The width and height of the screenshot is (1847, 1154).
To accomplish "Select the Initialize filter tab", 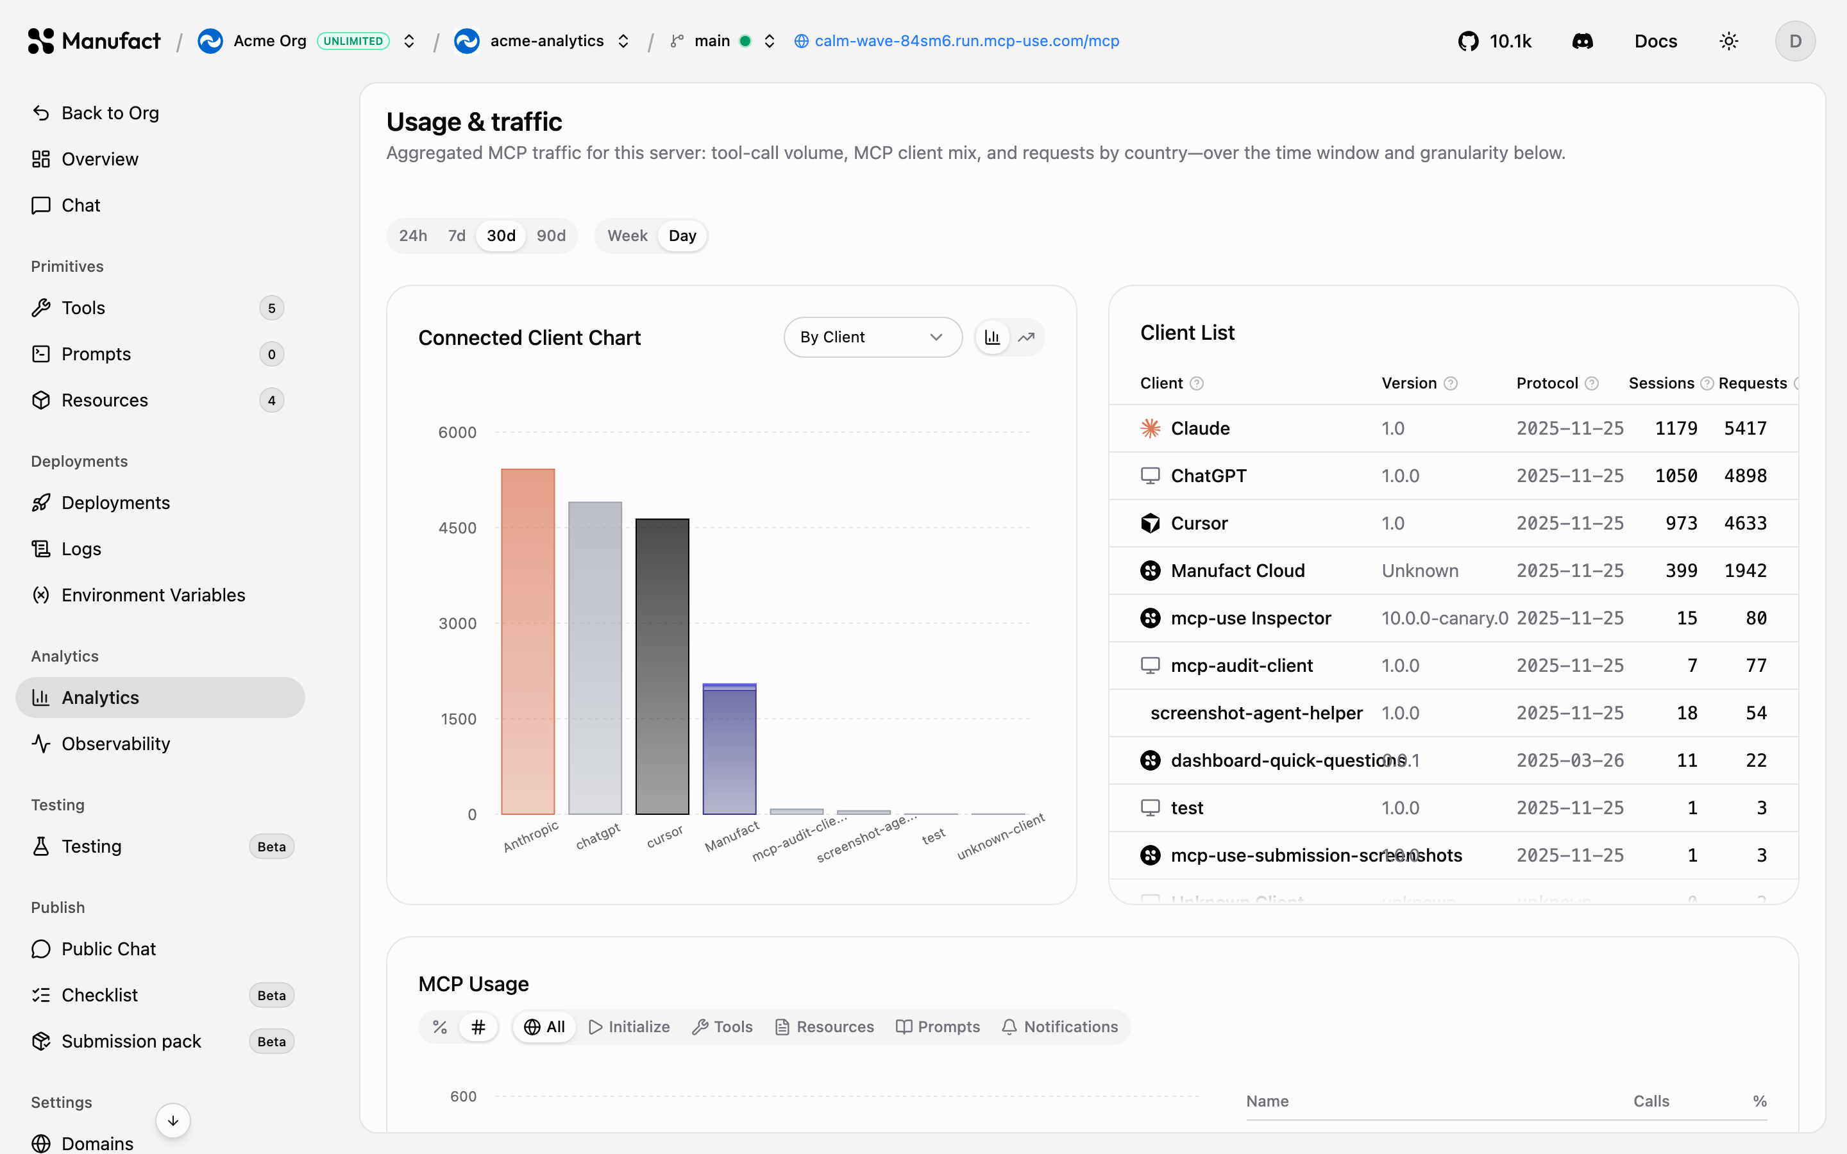I will pyautogui.click(x=630, y=1027).
